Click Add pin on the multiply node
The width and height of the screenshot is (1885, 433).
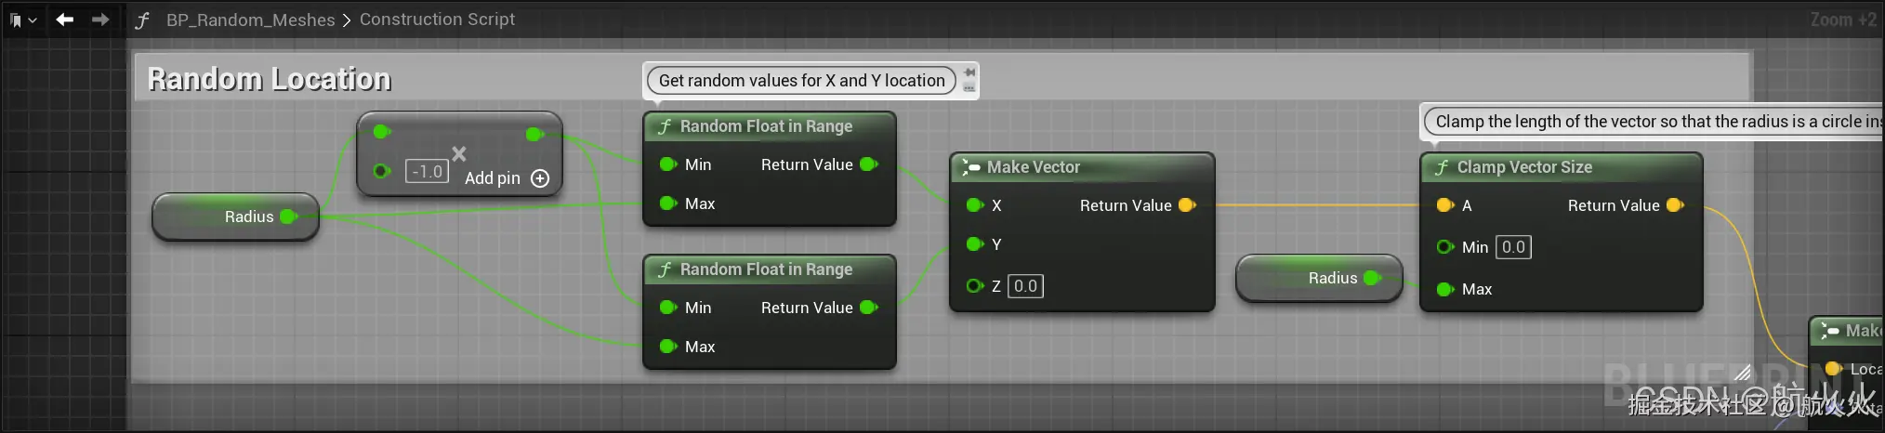(x=493, y=178)
